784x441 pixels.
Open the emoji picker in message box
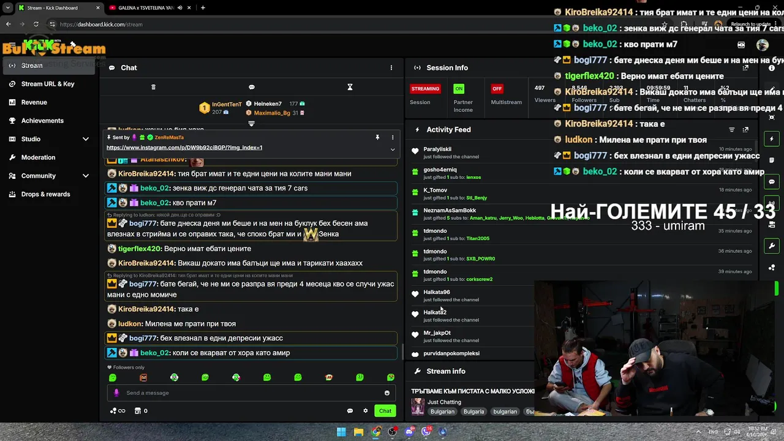[387, 393]
